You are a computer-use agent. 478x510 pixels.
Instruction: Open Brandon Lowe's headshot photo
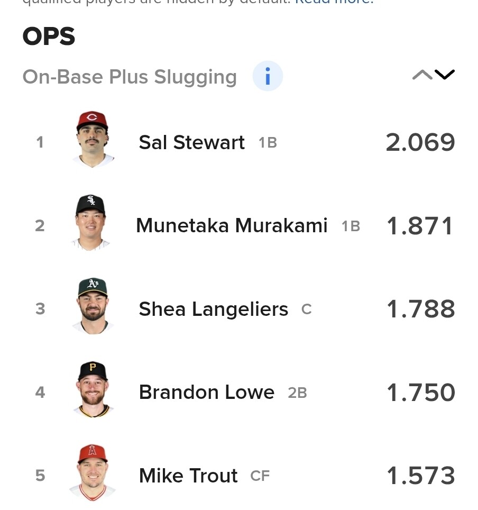coord(93,389)
